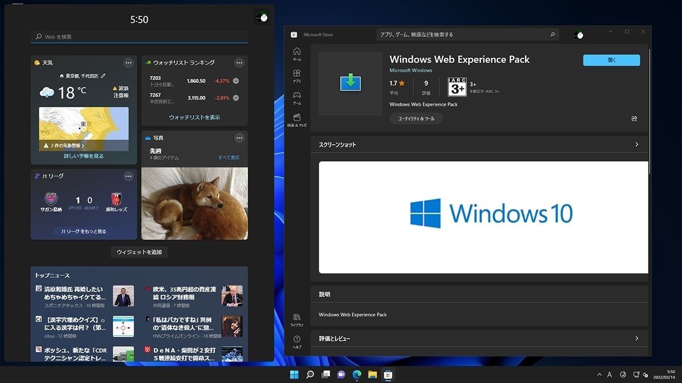This screenshot has height=383, width=682.
Task: Click show all (すべて表示) in photos widget
Action: (x=229, y=157)
